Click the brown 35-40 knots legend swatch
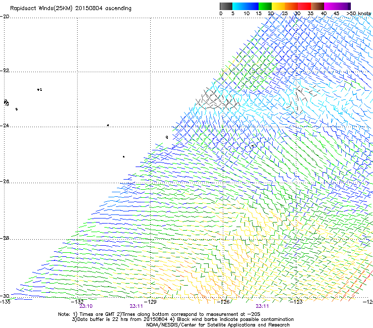 (x=318, y=6)
